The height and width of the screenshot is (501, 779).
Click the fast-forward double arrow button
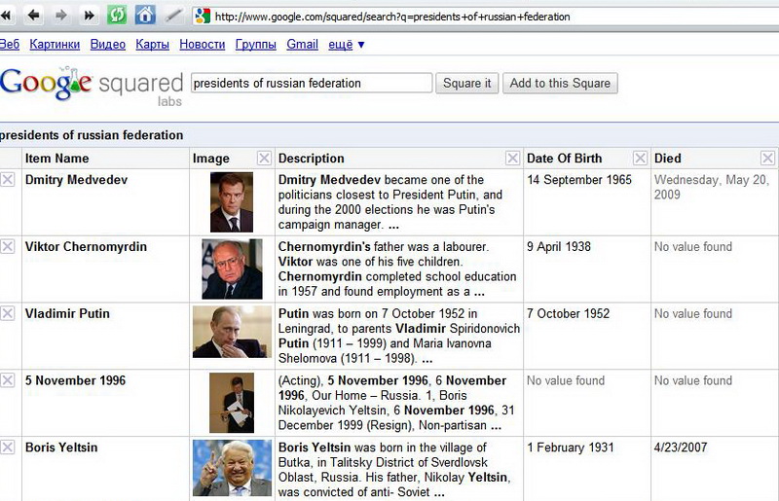click(89, 16)
